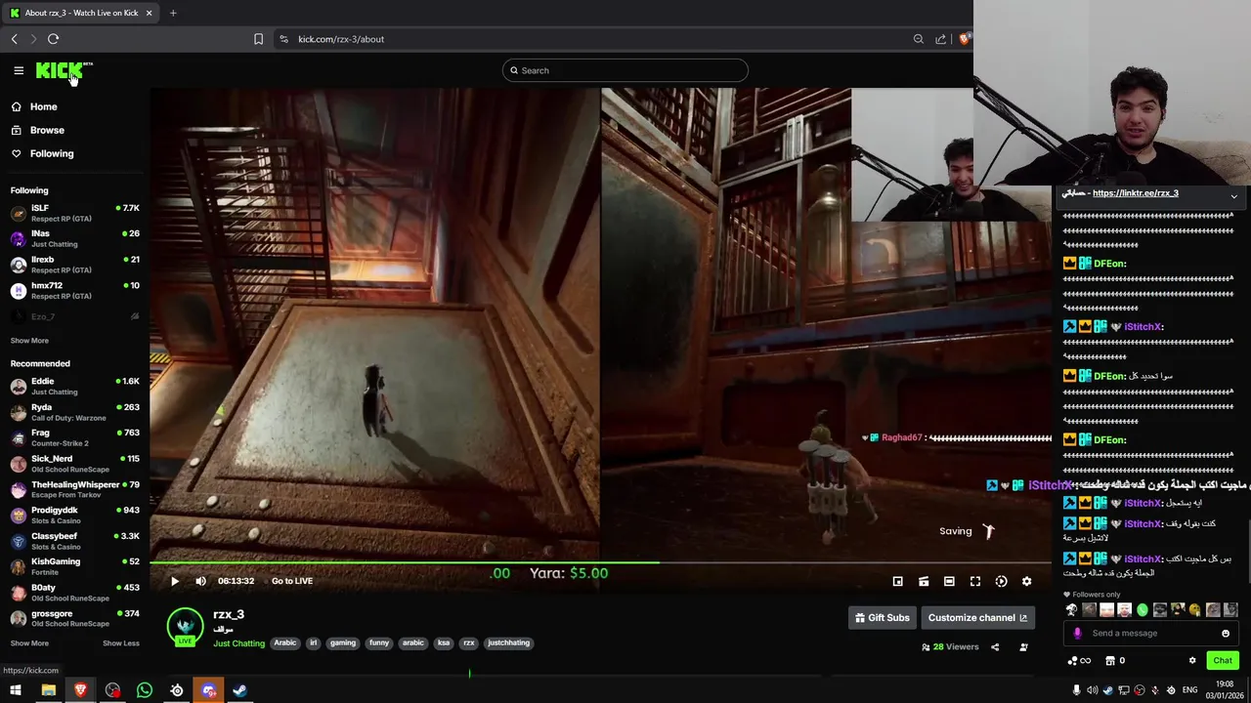
Task: Open WhatsApp from taskbar
Action: [145, 690]
